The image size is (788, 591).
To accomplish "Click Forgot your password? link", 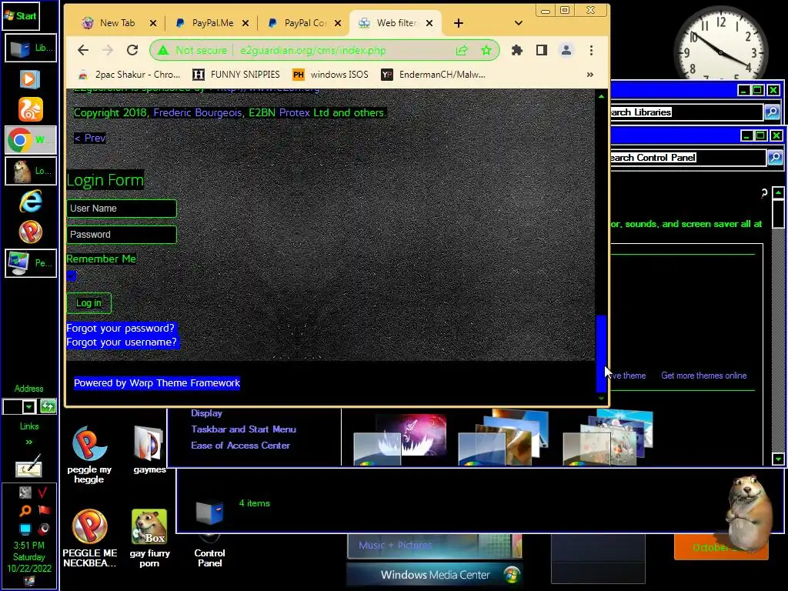I will pos(121,328).
